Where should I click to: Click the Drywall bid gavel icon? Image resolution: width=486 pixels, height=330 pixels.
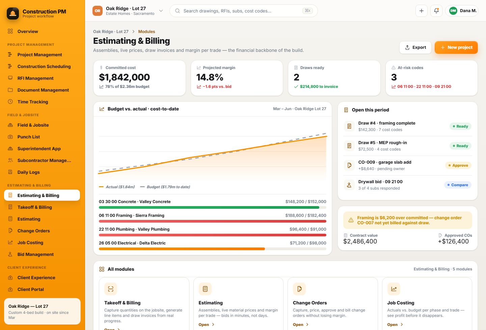coord(349,185)
